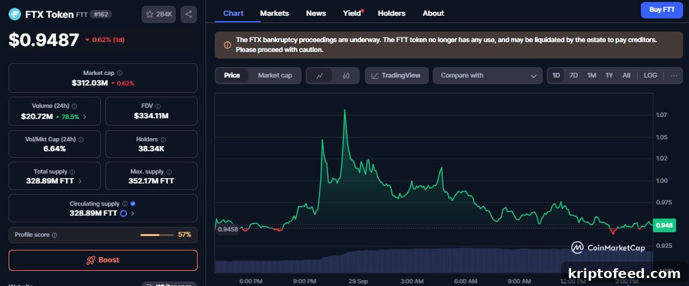Screen dimensions: 689x286
Task: Open more chart options ellipsis
Action: pyautogui.click(x=674, y=76)
